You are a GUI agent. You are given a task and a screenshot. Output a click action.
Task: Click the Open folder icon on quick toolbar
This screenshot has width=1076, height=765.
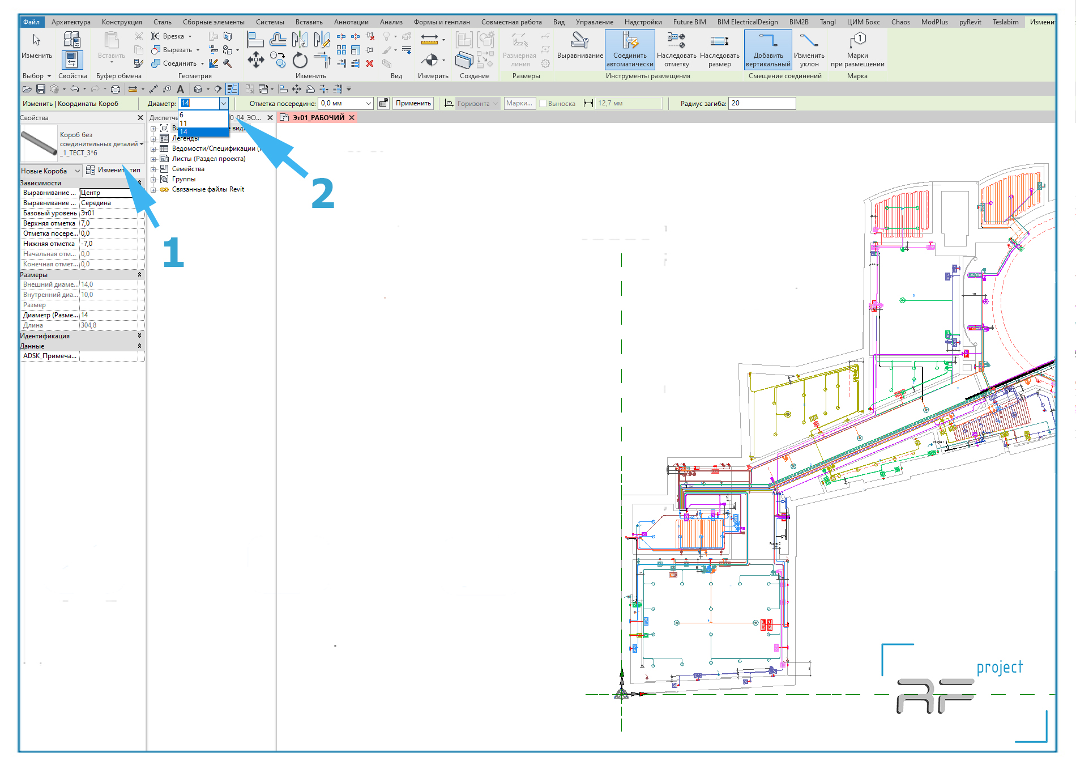click(x=27, y=89)
